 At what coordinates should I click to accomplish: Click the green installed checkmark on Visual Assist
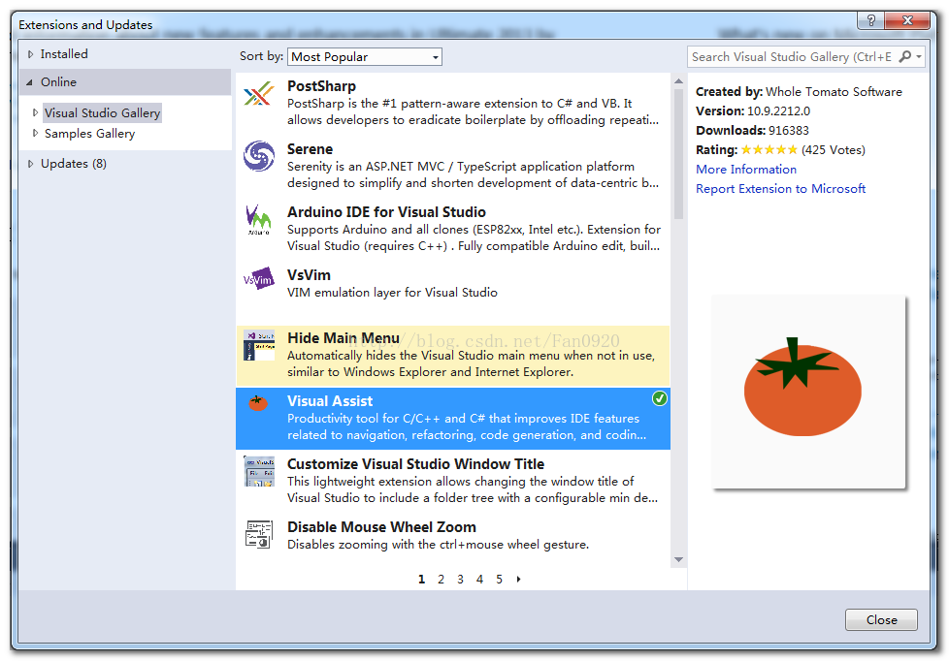coord(659,398)
